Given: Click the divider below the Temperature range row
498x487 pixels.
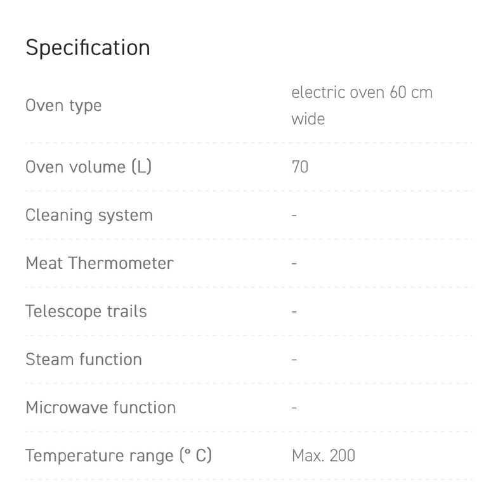Looking at the screenshot, I should pyautogui.click(x=249, y=480).
